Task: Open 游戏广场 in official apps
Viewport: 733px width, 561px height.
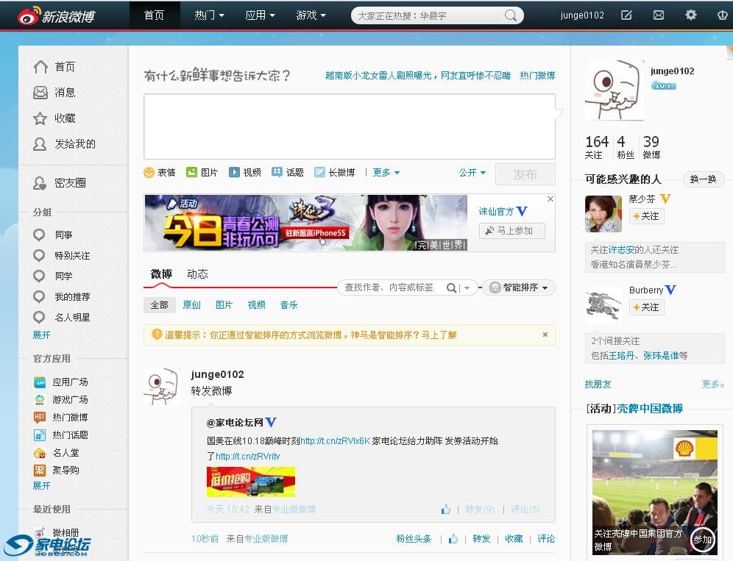Action: (61, 400)
